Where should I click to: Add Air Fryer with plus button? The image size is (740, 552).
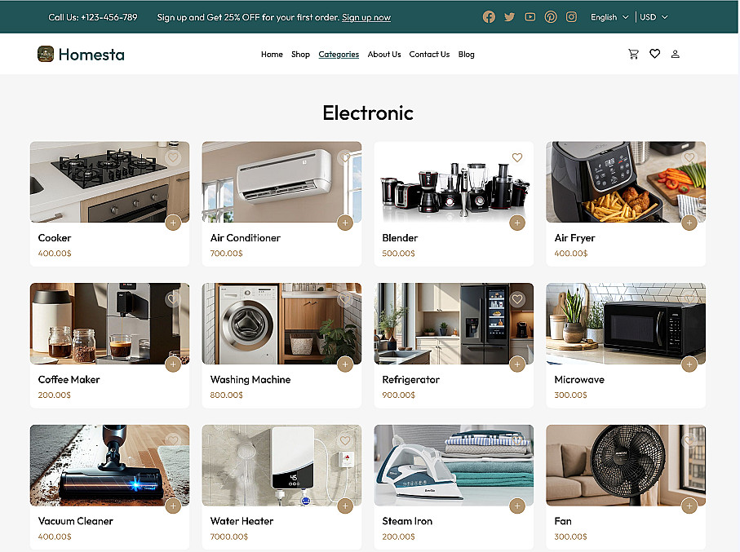[689, 223]
